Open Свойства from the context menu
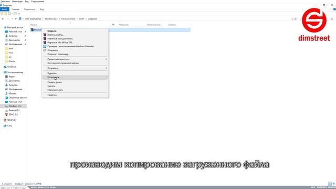Image resolution: width=336 pixels, height=189 pixels. tap(75, 95)
